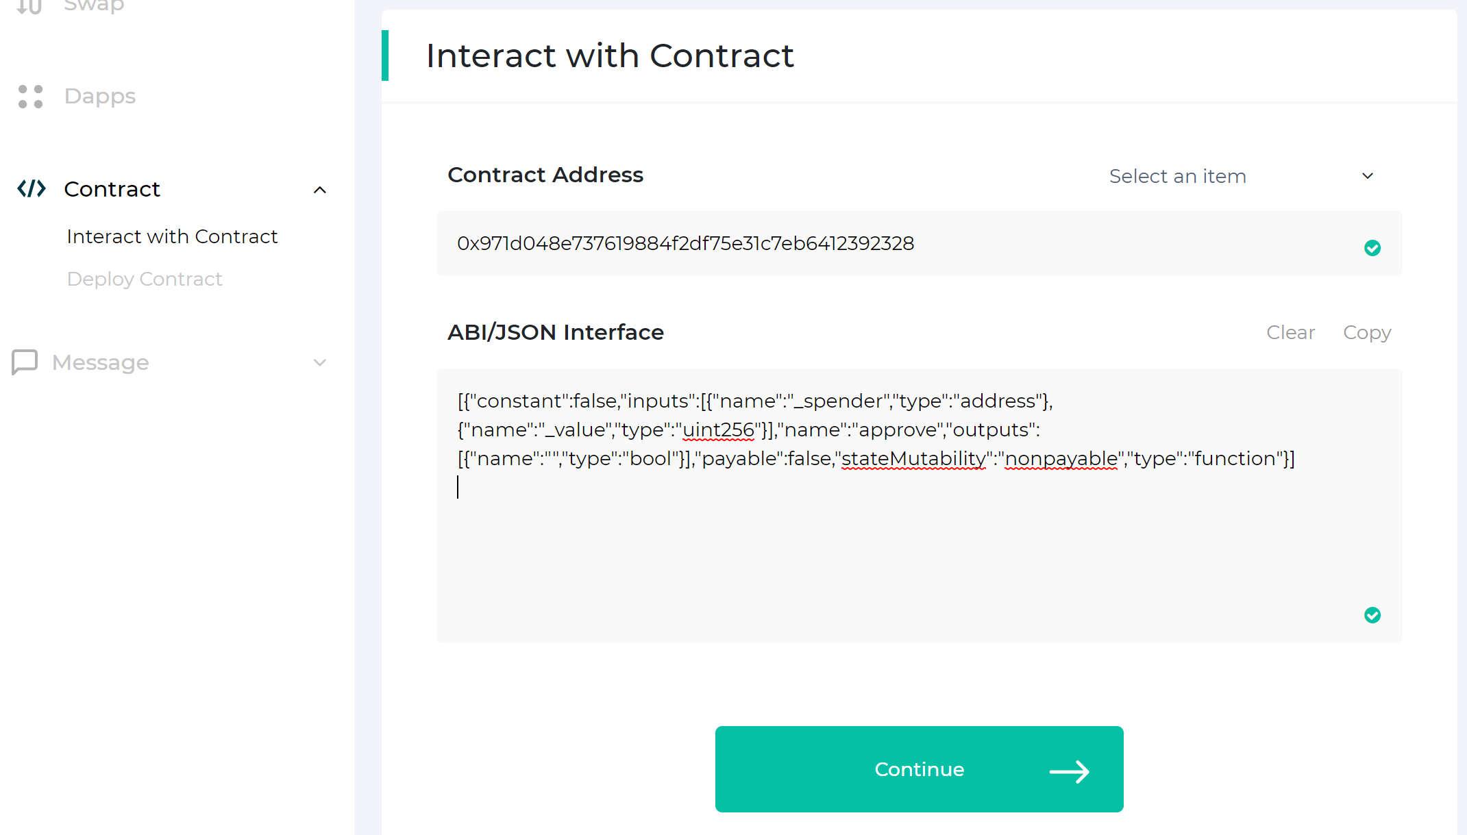Copy the ABI/JSON Interface contents
Viewport: 1467px width, 835px height.
(1366, 332)
